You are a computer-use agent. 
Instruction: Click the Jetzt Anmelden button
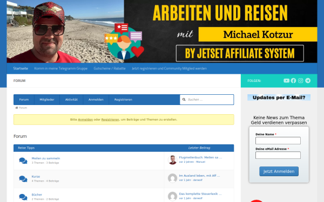tap(279, 171)
